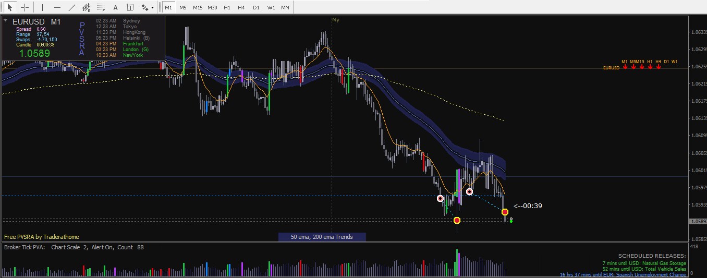Click the London (G) time row
This screenshot has height=278, width=707.
122,50
